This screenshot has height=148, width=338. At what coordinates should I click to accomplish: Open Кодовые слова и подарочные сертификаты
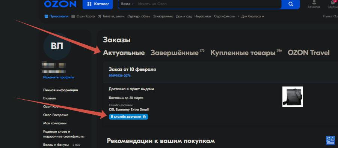(63, 134)
